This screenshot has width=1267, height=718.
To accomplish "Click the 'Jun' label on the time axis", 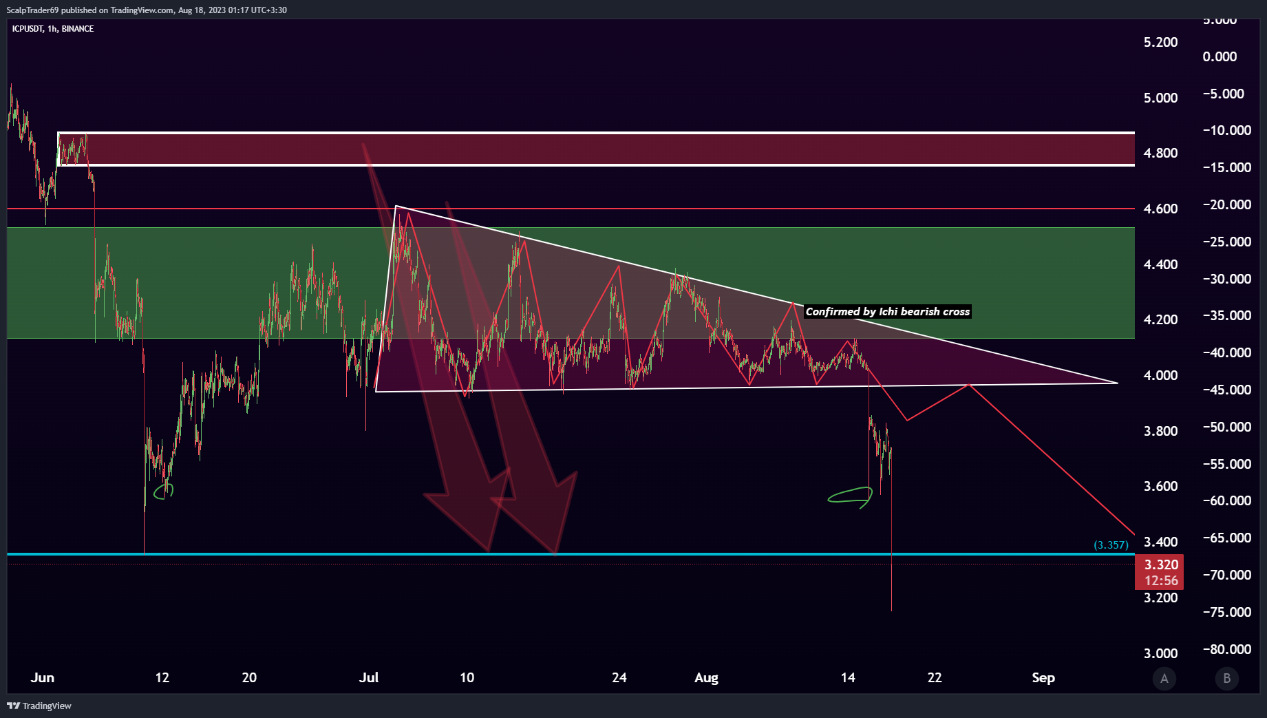I will (43, 677).
